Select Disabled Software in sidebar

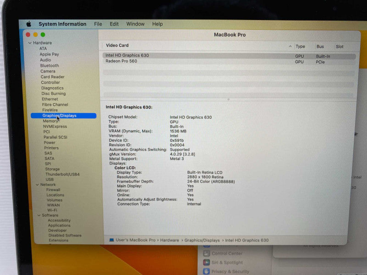65,236
